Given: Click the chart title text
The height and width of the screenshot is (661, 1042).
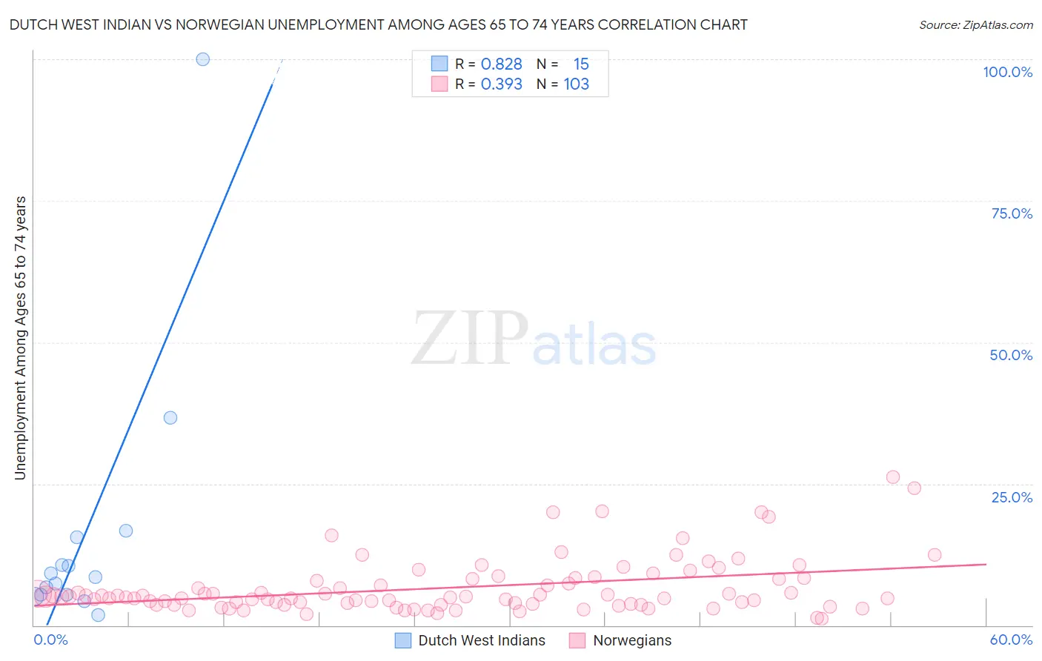Looking at the screenshot, I should point(378,24).
